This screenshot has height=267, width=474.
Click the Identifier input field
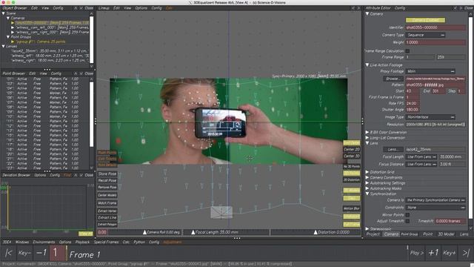435,27
